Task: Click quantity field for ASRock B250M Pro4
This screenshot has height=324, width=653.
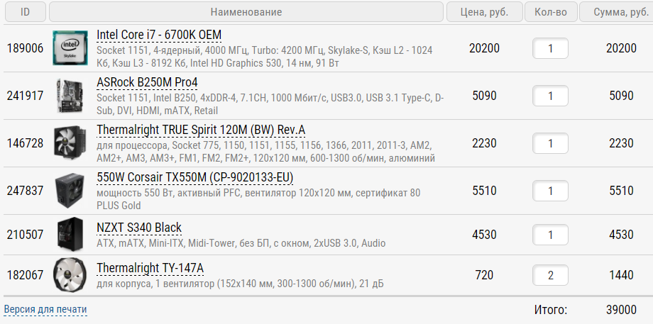Action: click(x=550, y=96)
